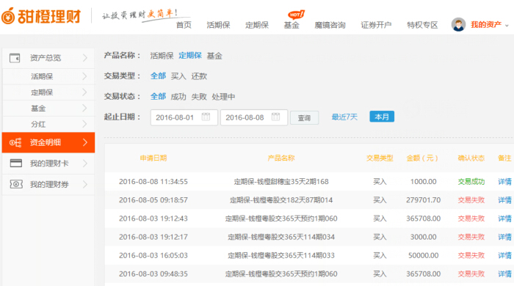Screen dimensions: 514x286
Task: Go to 首页 in the top navigation
Action: pos(184,25)
